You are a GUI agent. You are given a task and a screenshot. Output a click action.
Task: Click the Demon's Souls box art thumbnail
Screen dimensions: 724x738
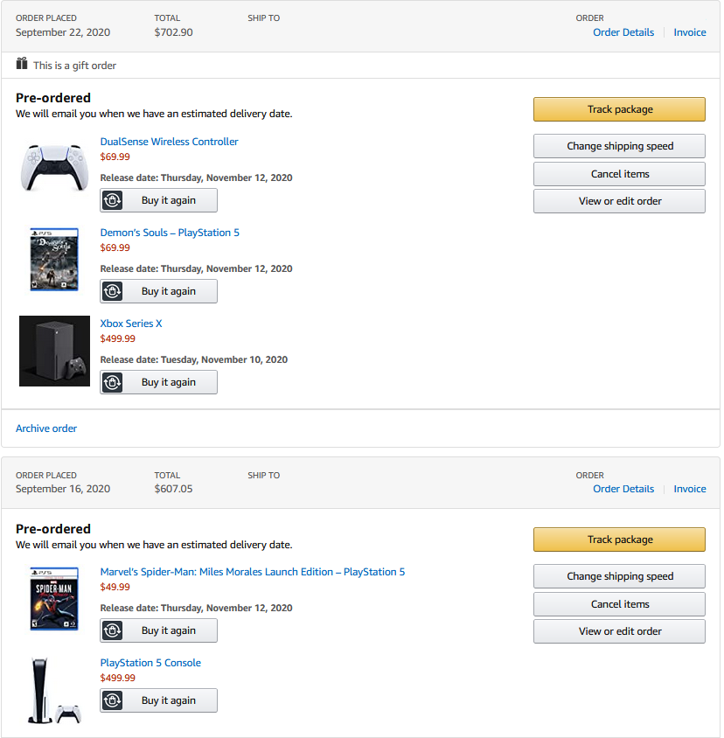[54, 259]
